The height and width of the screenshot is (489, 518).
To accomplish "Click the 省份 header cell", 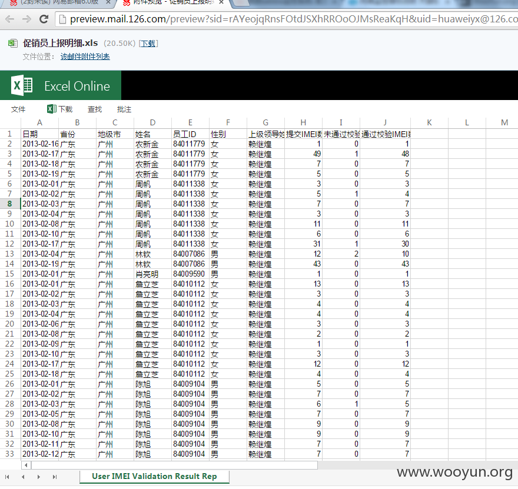I will pos(77,134).
